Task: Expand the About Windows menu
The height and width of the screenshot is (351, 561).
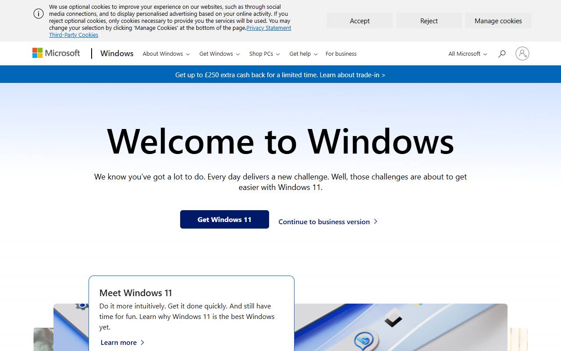Action: tap(166, 54)
